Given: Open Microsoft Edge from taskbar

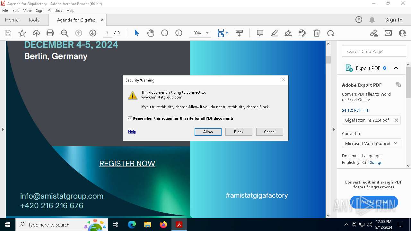Looking at the screenshot, I should (x=132, y=225).
